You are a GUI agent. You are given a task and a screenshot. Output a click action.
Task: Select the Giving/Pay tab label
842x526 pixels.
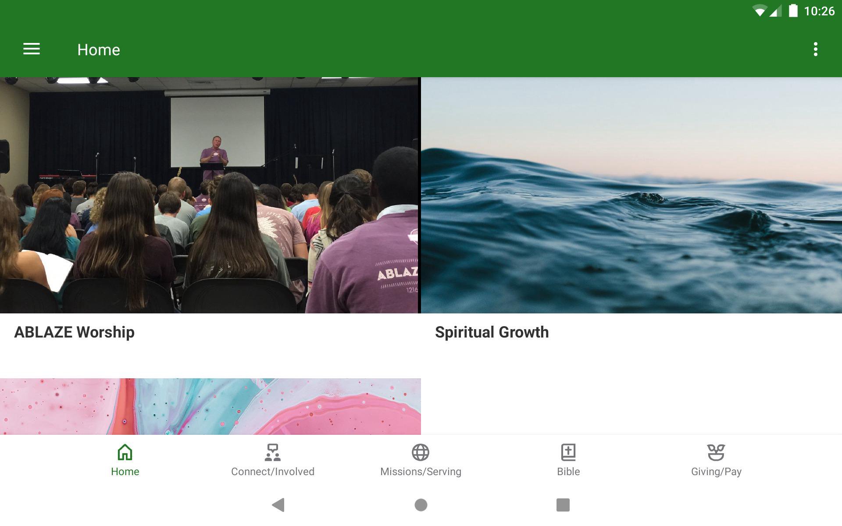pos(716,472)
